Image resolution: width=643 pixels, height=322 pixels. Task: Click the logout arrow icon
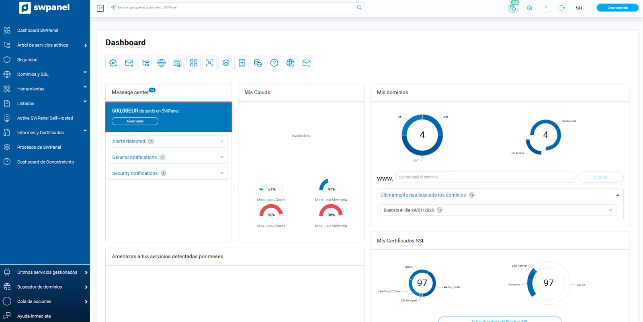click(x=562, y=8)
